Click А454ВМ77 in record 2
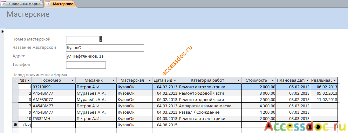The image size is (348, 133). coord(53,93)
